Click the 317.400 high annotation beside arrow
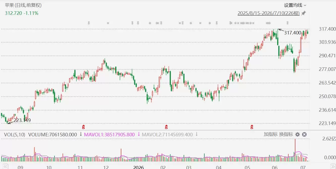This screenshot has height=169, width=336. coord(293,33)
